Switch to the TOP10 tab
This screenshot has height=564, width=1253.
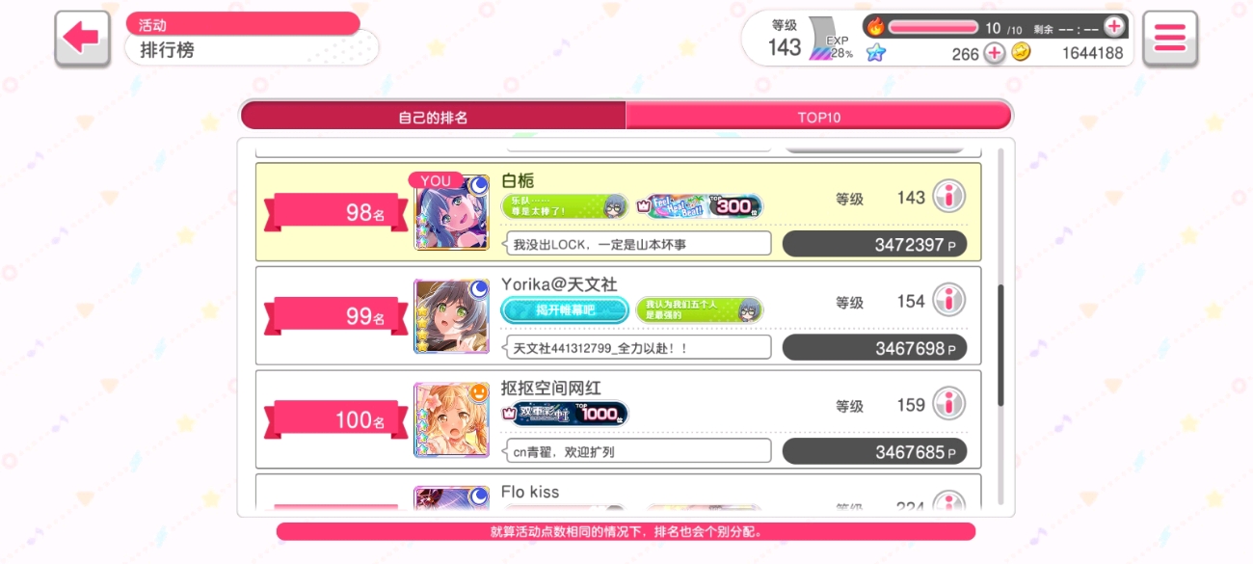819,117
